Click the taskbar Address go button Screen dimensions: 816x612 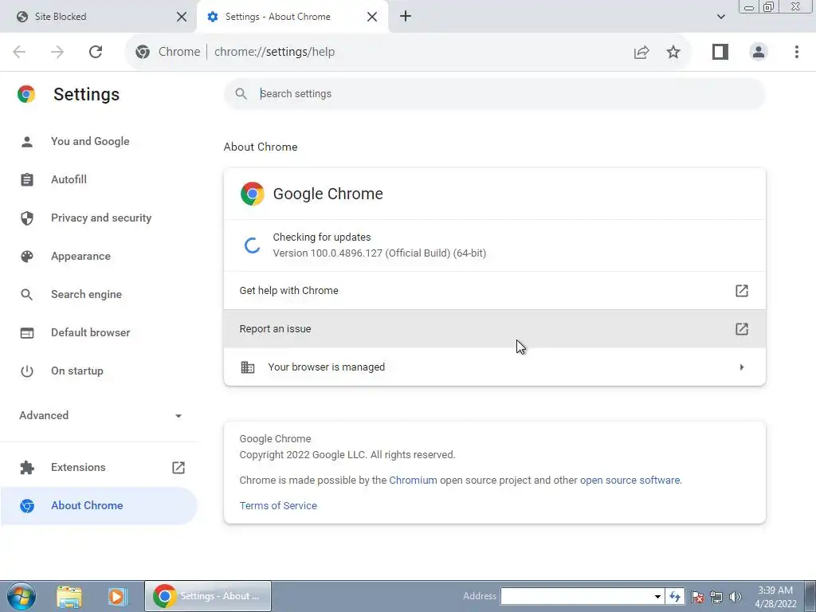click(675, 596)
